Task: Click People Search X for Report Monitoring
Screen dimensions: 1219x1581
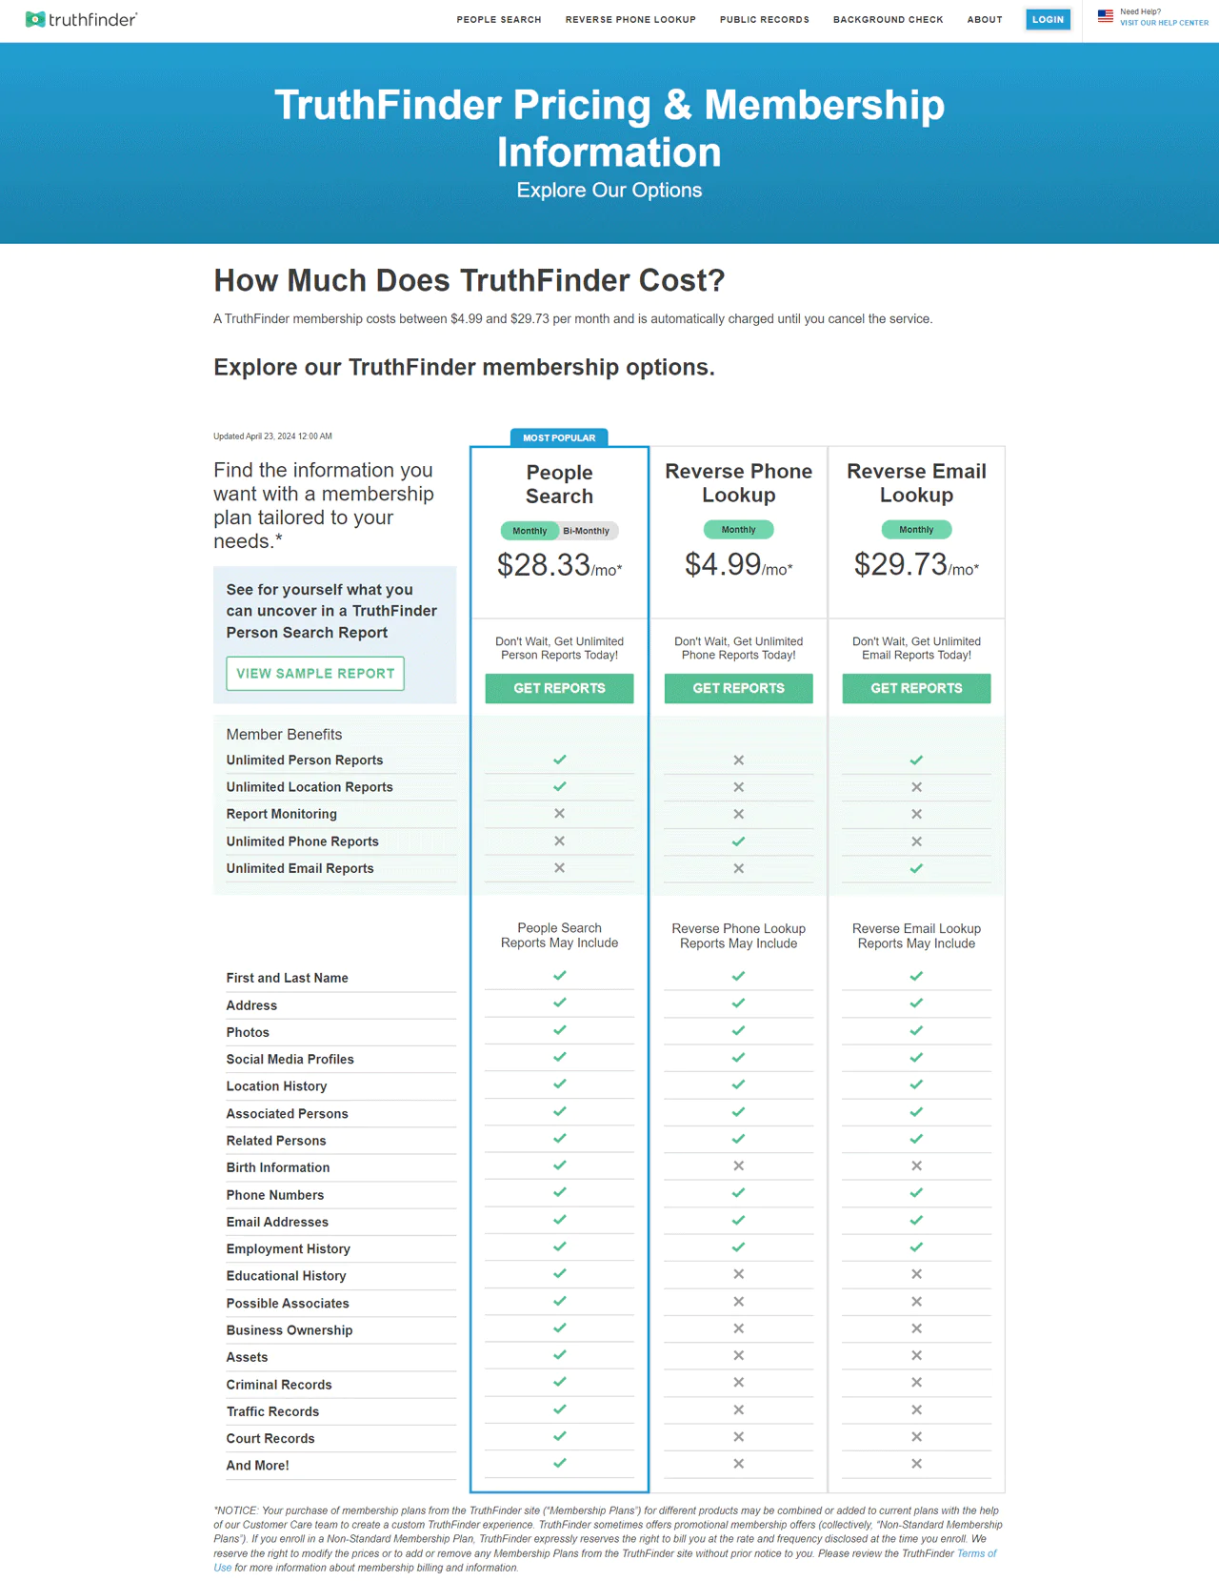Action: pyautogui.click(x=559, y=814)
